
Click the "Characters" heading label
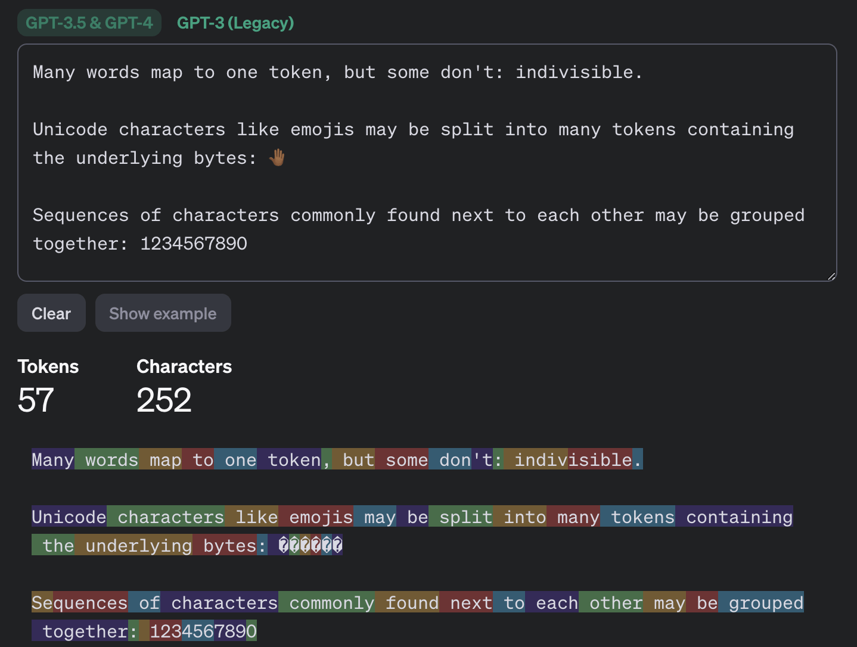184,366
